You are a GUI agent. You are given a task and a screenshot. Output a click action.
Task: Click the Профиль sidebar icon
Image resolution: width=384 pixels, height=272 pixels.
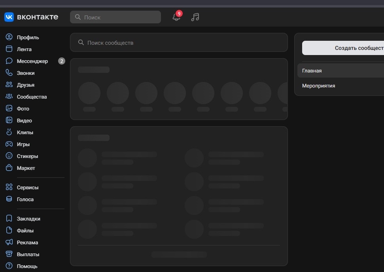[x=9, y=37]
